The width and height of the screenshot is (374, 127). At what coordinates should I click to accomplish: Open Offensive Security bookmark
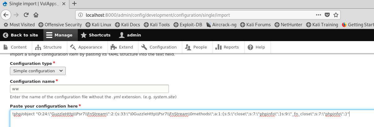click(60, 24)
